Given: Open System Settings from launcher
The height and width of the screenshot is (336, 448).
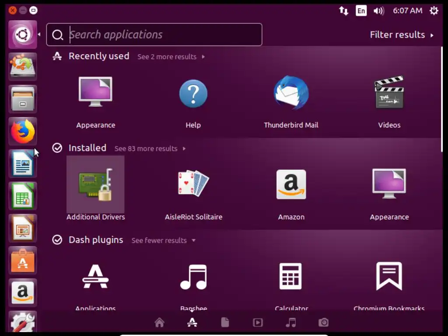Looking at the screenshot, I should [x=23, y=322].
